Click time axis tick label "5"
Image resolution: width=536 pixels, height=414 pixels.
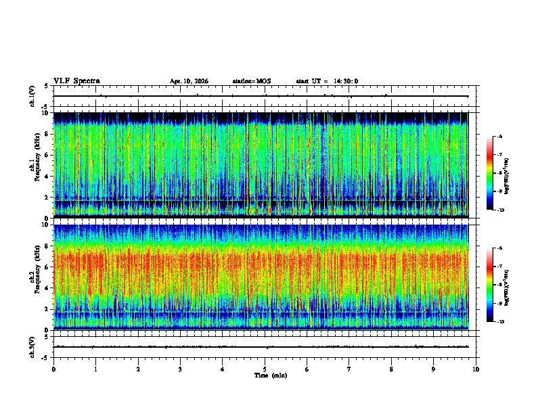pos(265,369)
